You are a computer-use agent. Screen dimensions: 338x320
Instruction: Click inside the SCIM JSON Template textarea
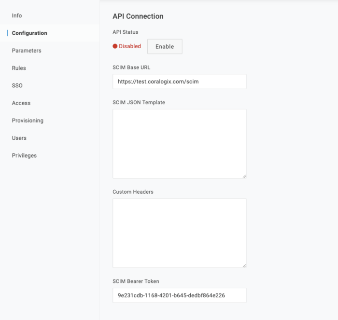tap(179, 144)
